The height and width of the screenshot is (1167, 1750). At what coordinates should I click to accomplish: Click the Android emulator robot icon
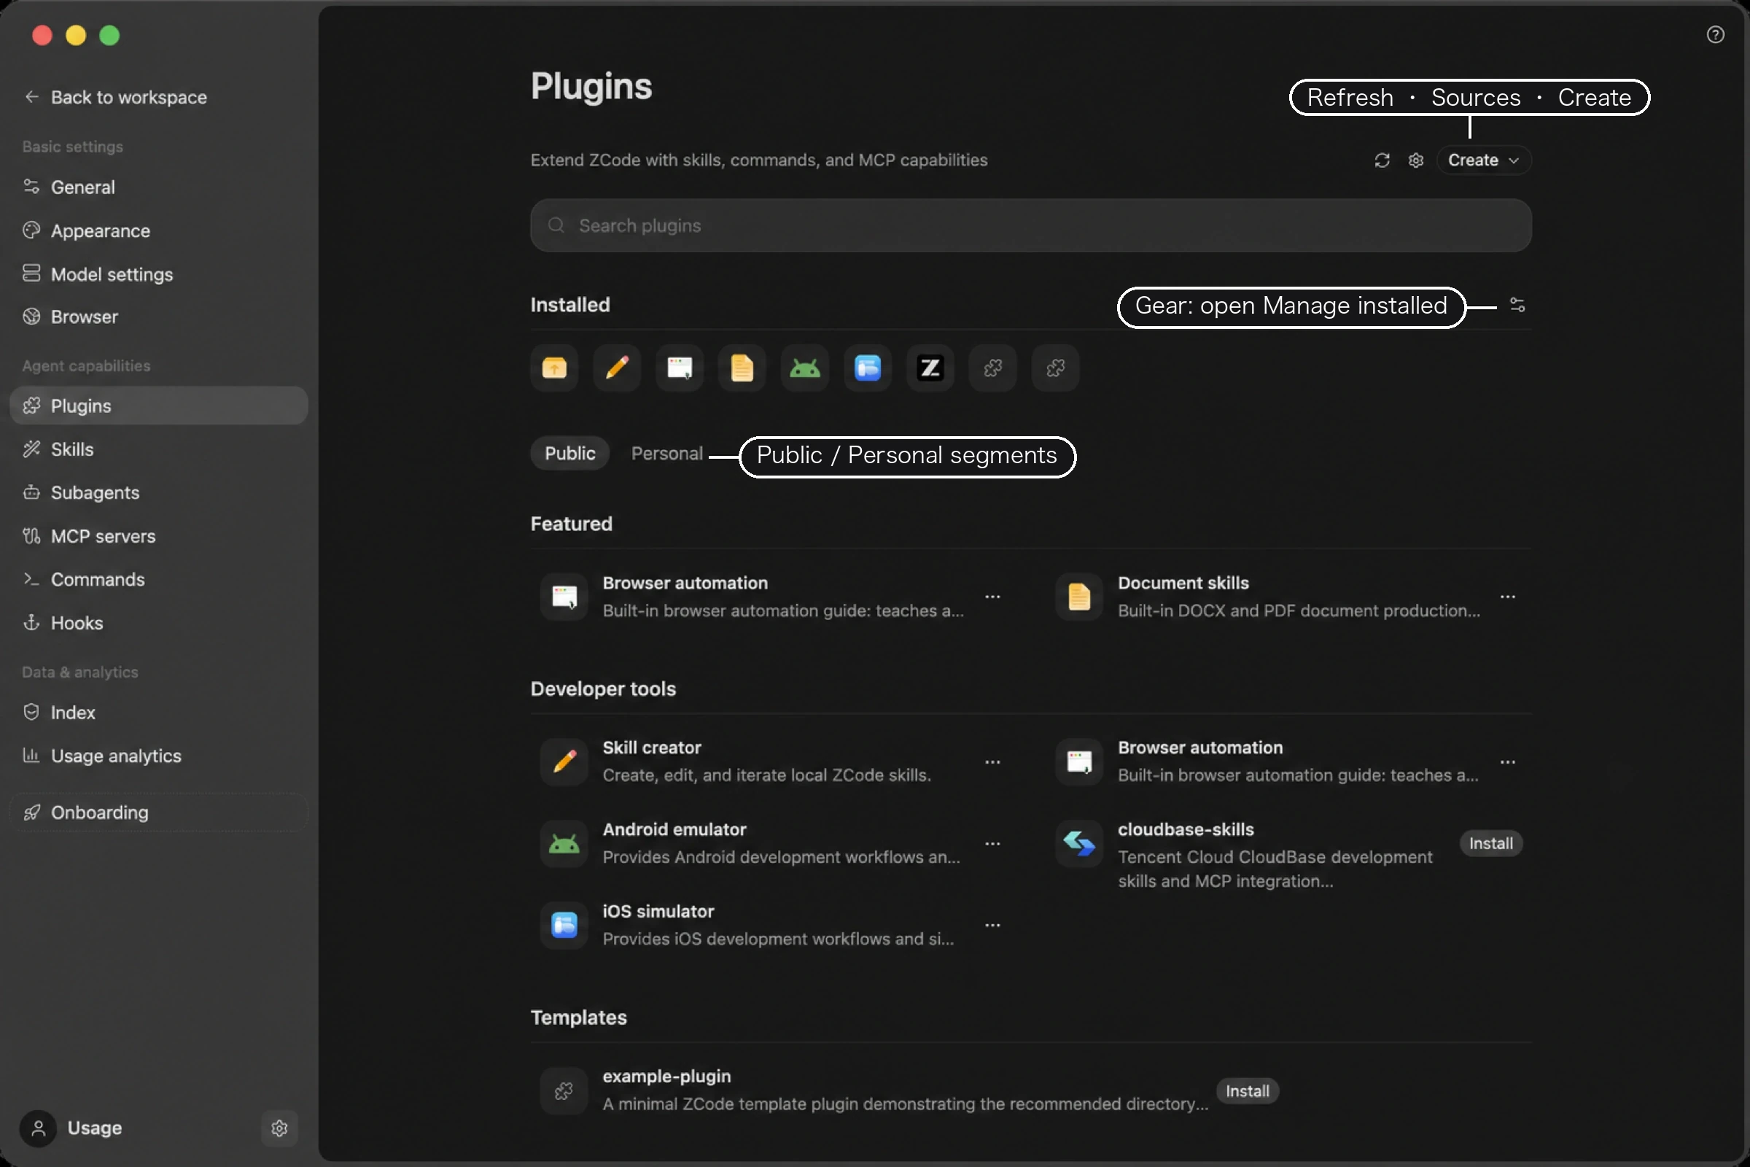click(x=564, y=843)
